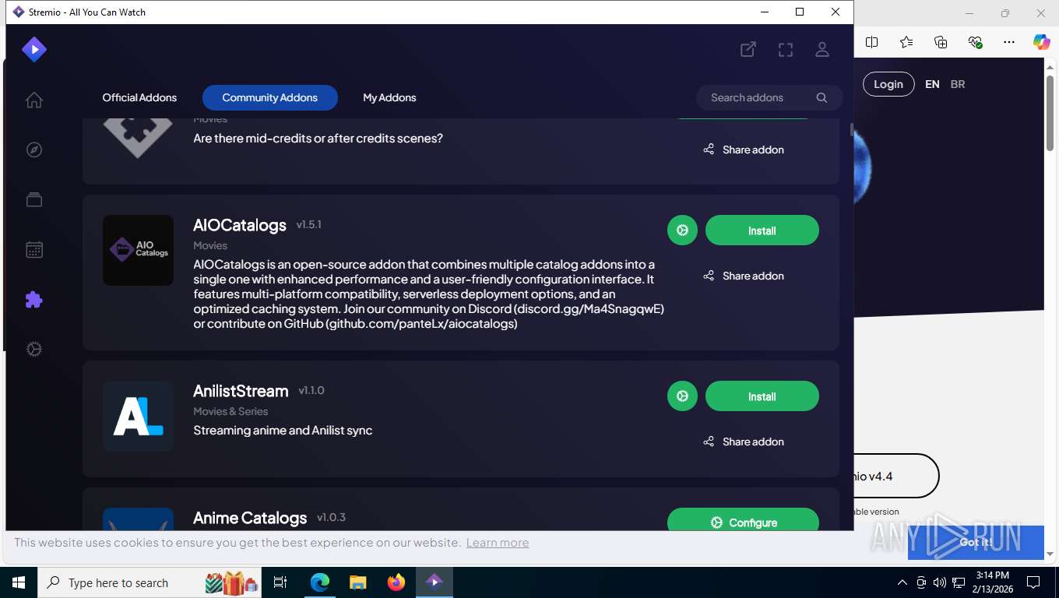The height and width of the screenshot is (598, 1059).
Task: Accept cookies with Got it! button
Action: 976,542
